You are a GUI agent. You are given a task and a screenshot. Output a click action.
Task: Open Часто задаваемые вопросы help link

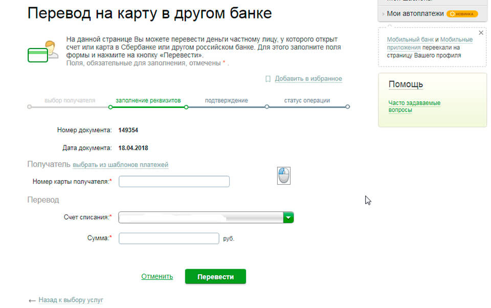(414, 106)
